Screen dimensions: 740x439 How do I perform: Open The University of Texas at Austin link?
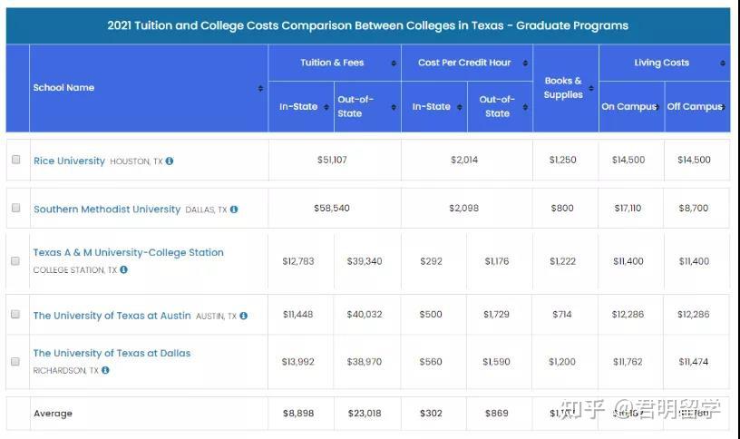pos(112,316)
